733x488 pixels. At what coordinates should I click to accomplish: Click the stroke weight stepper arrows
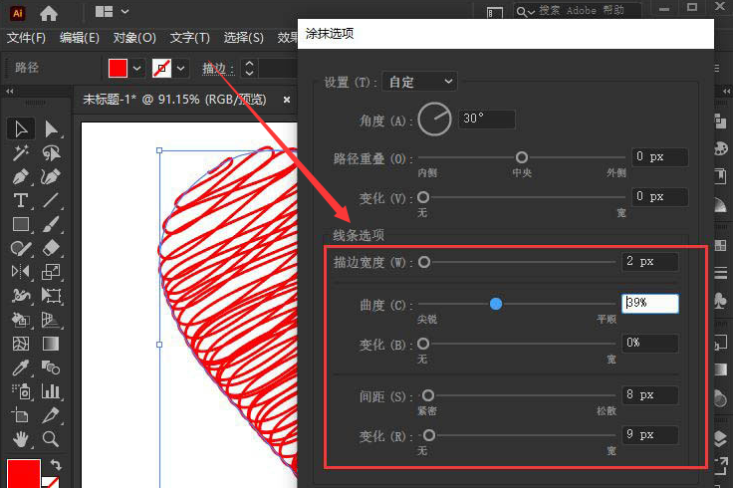point(250,69)
